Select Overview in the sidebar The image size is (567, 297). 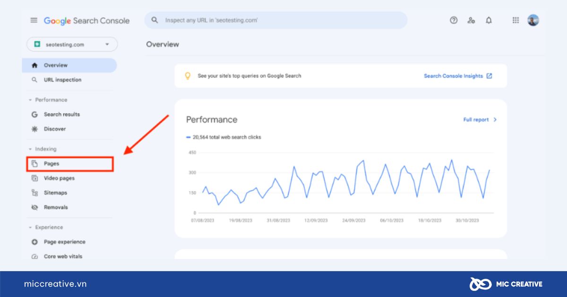[69, 65]
